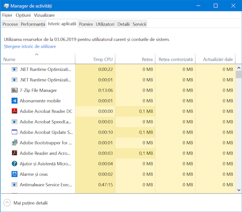Open the Servicii tab
Screen dimensions: 242x212
coord(139,24)
